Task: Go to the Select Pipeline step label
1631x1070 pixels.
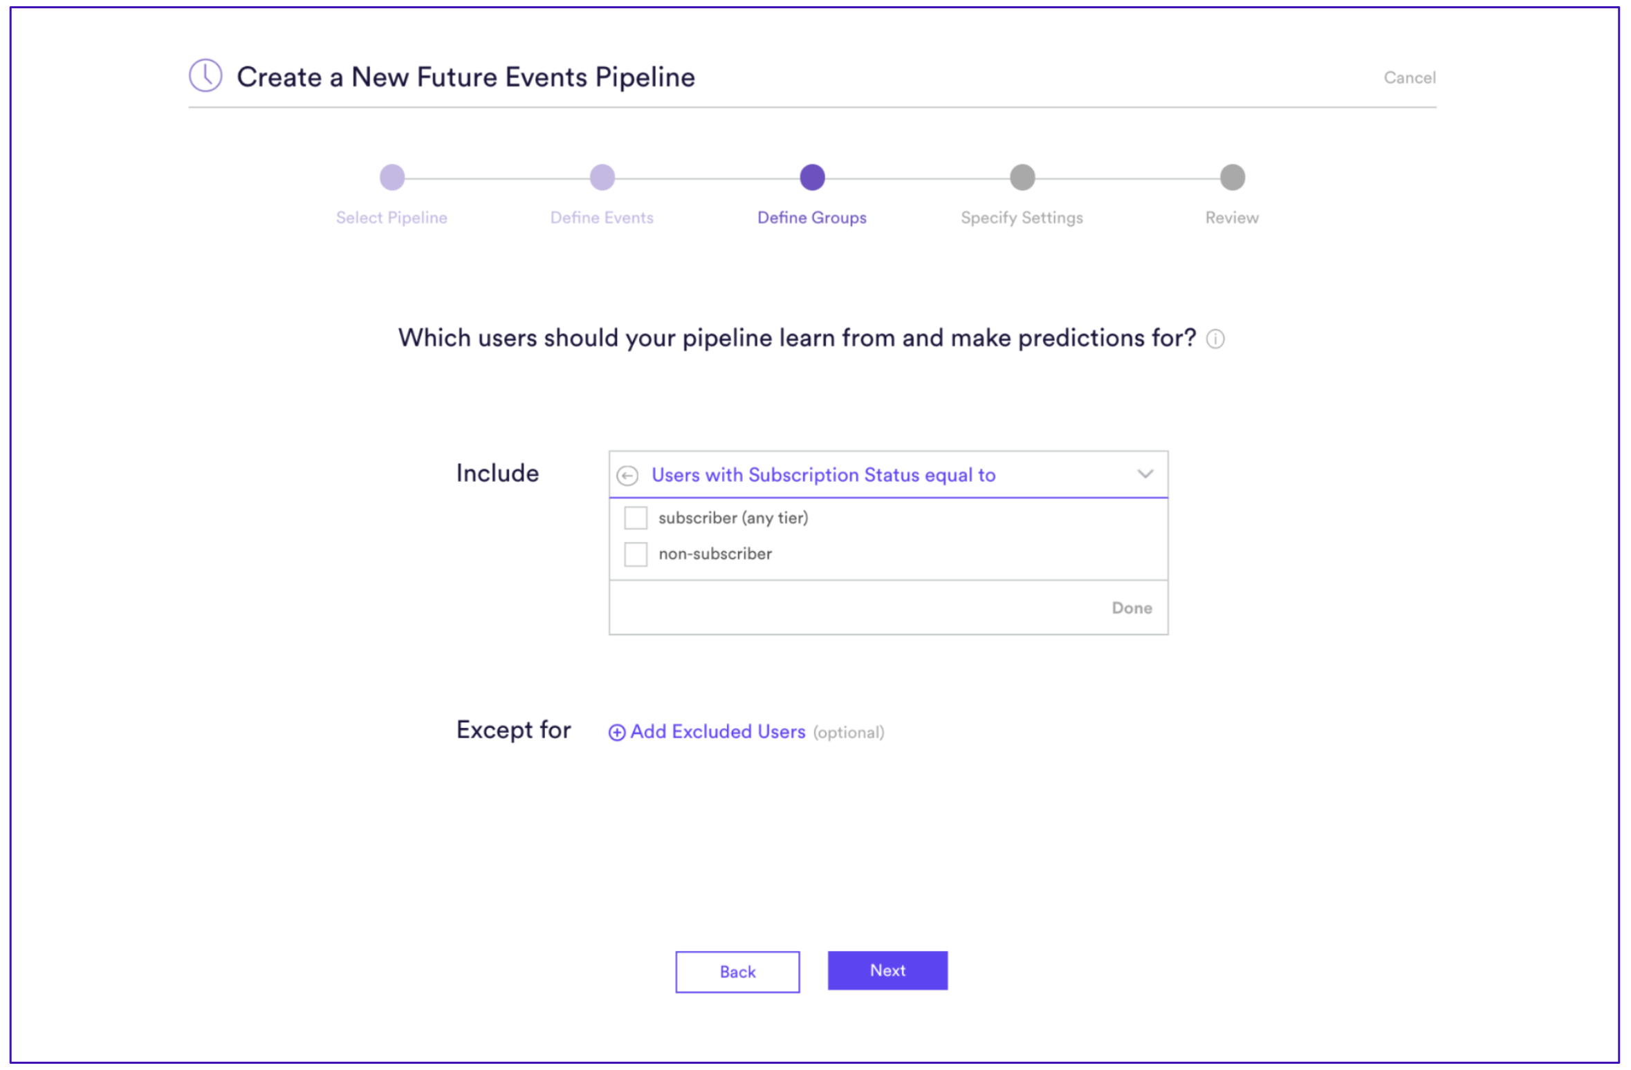Action: tap(391, 218)
